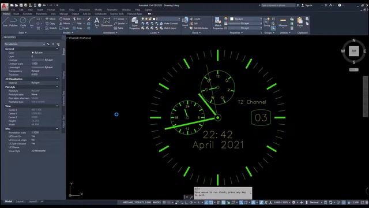The width and height of the screenshot is (369, 208).
Task: Click the Fillet tool
Action: coord(77,24)
